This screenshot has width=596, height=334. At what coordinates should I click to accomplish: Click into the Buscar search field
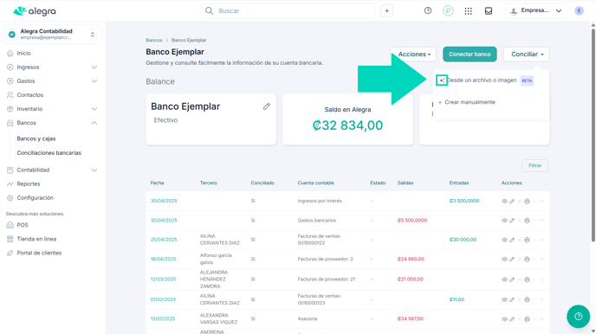tap(288, 11)
